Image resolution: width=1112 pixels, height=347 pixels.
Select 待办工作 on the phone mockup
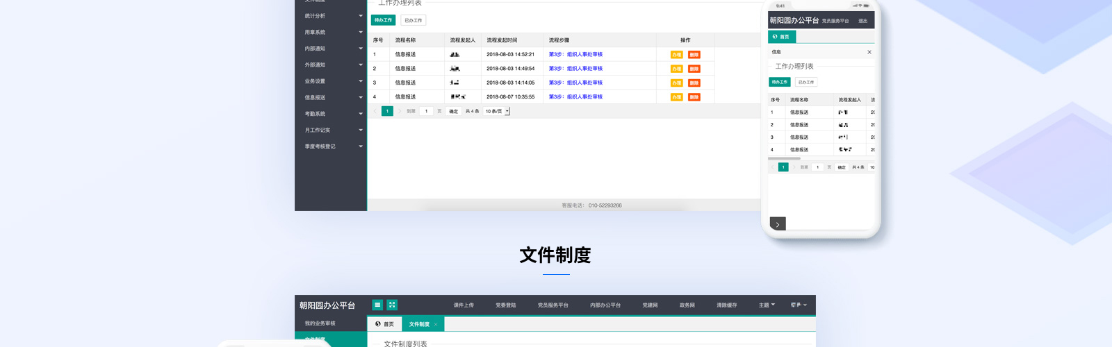coord(779,82)
